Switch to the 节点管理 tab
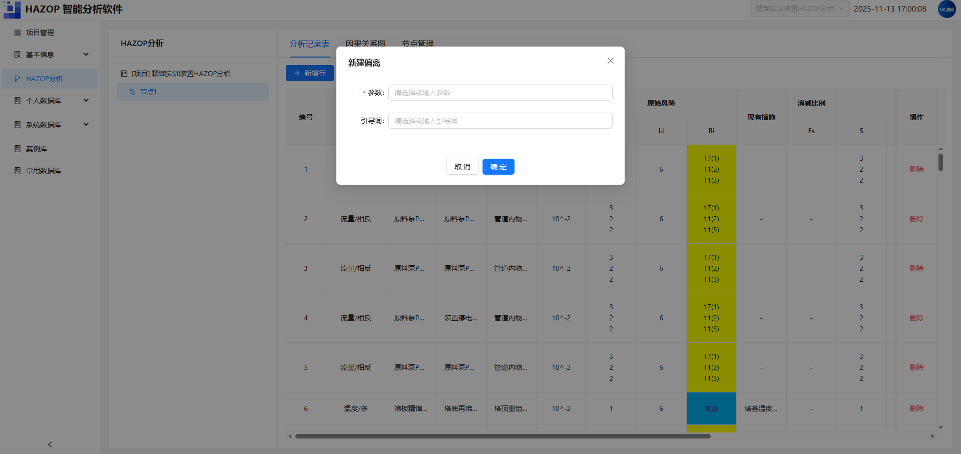The image size is (961, 454). point(417,44)
